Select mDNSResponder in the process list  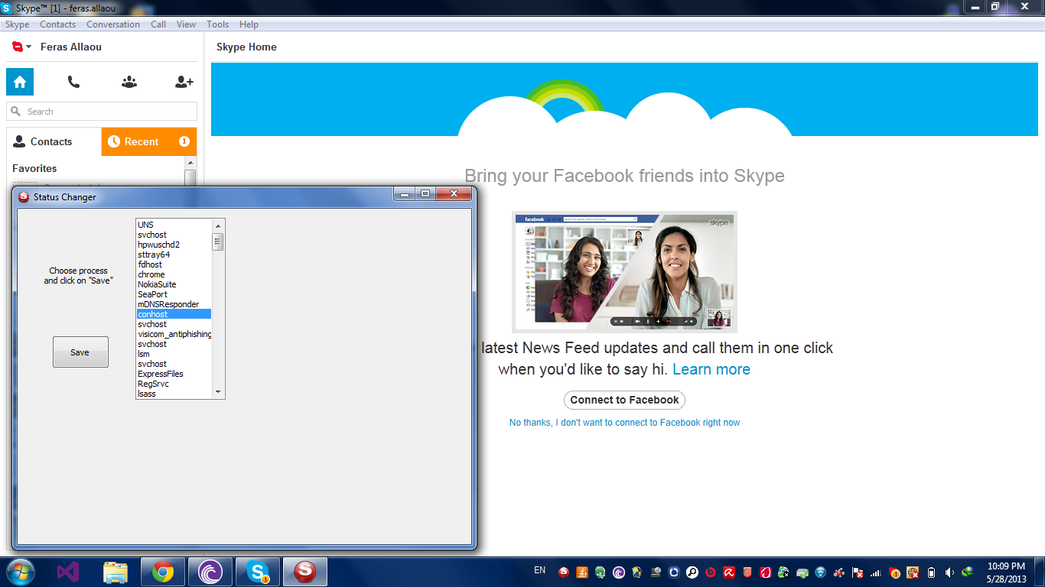(174, 304)
